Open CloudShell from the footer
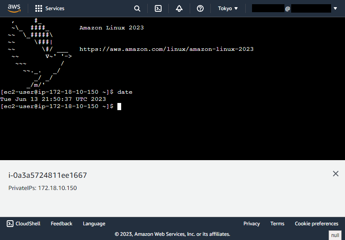 (24, 224)
